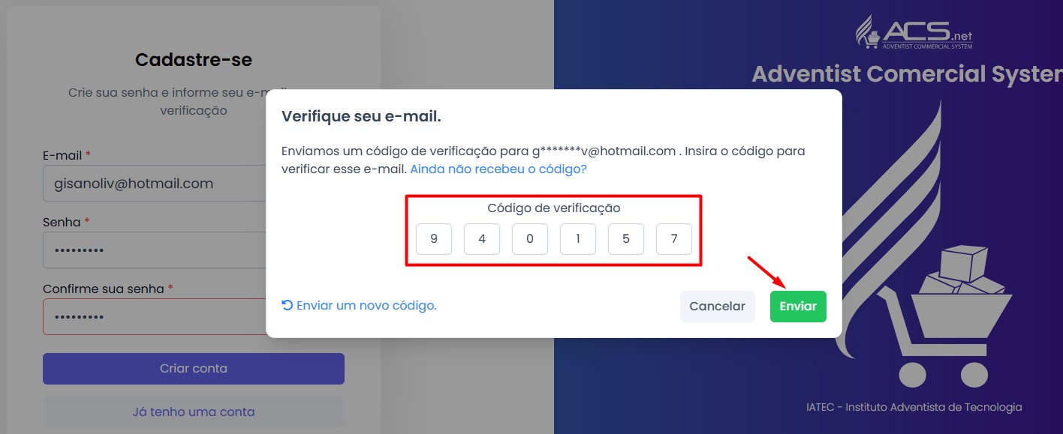Viewport: 1063px width, 434px height.
Task: Click the first verification digit box showing 9
Action: tap(434, 239)
